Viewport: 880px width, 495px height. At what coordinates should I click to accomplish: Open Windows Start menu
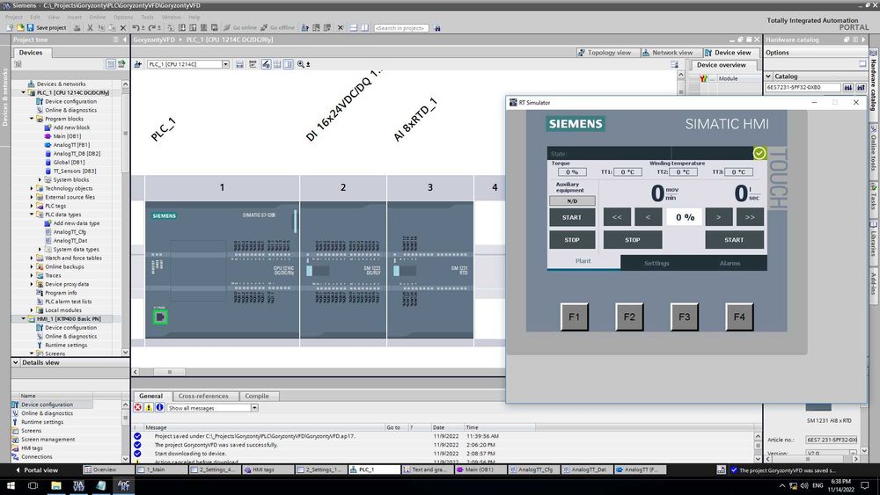[10, 485]
